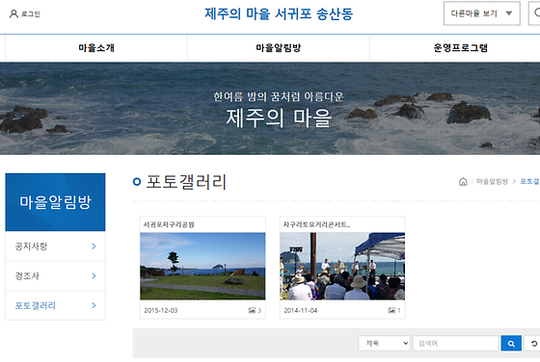Click the login user icon
The image size is (540, 362).
click(13, 13)
